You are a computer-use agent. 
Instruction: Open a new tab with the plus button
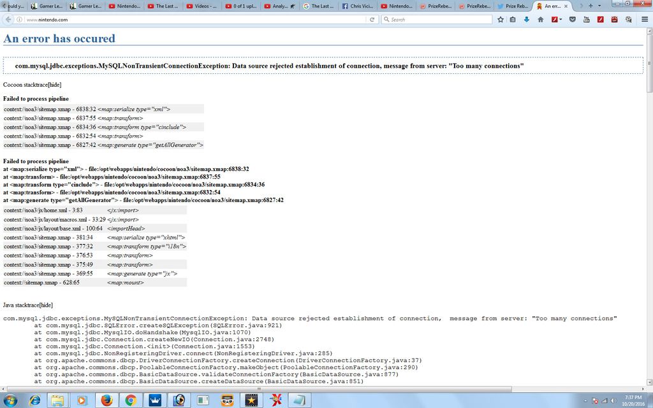591,6
